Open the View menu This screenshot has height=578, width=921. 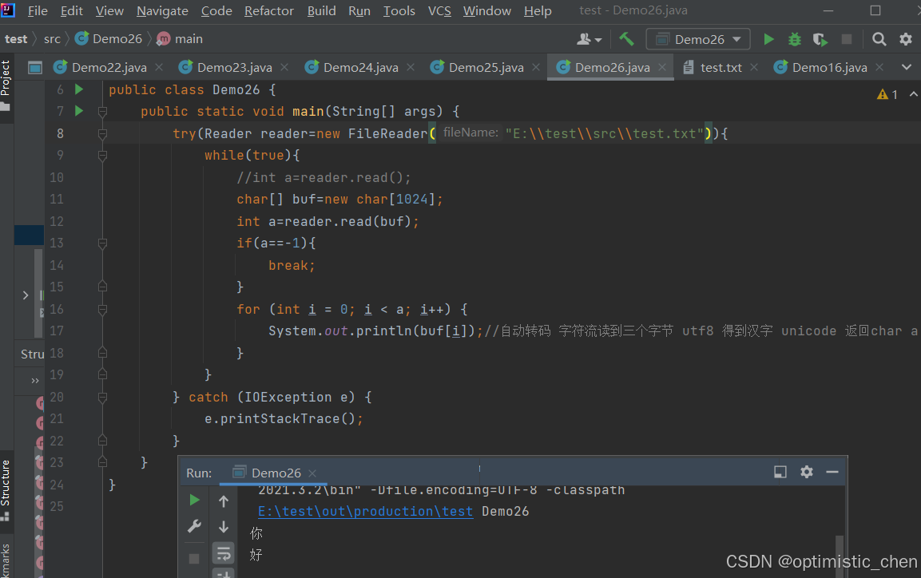[110, 10]
